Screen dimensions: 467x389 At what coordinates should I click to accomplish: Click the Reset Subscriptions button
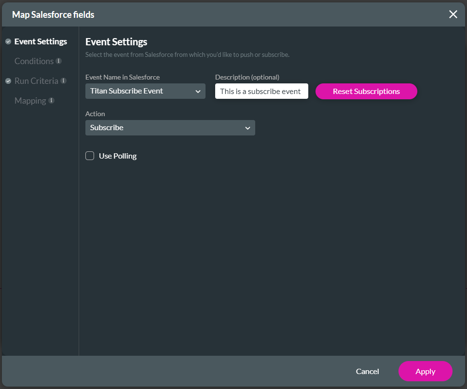(x=366, y=91)
